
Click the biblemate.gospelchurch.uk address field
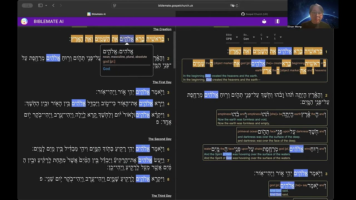176,6
